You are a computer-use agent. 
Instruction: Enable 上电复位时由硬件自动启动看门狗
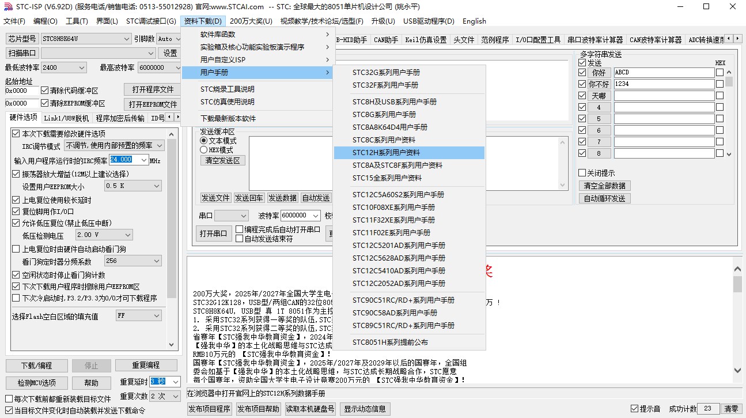[x=16, y=249]
